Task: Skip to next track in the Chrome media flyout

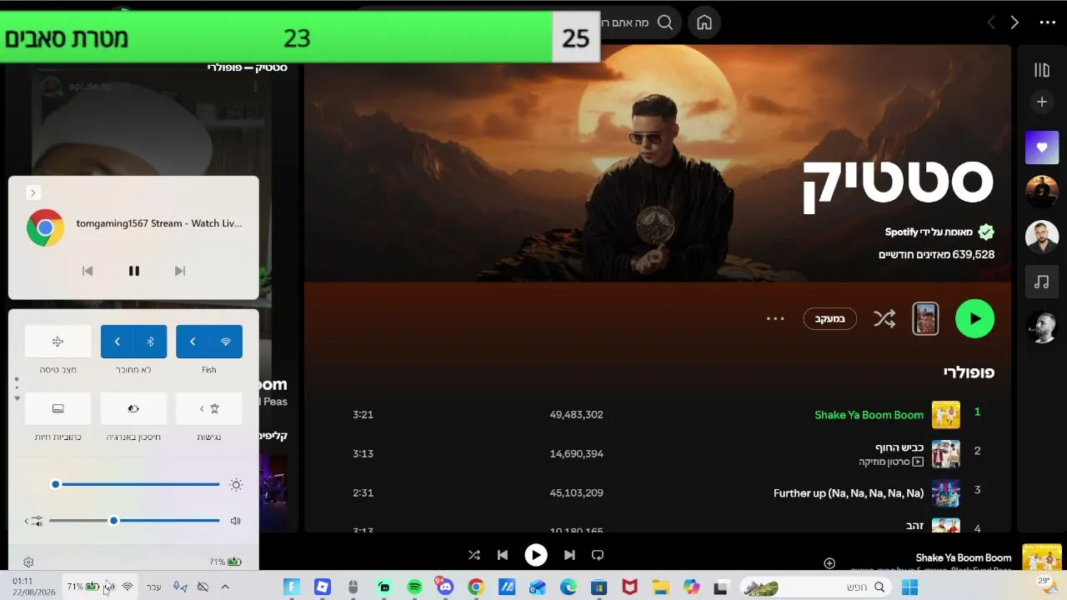Action: pos(179,271)
